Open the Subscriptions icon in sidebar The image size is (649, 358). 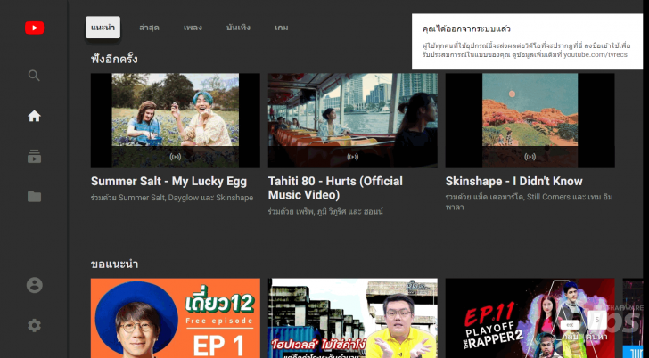pos(35,157)
